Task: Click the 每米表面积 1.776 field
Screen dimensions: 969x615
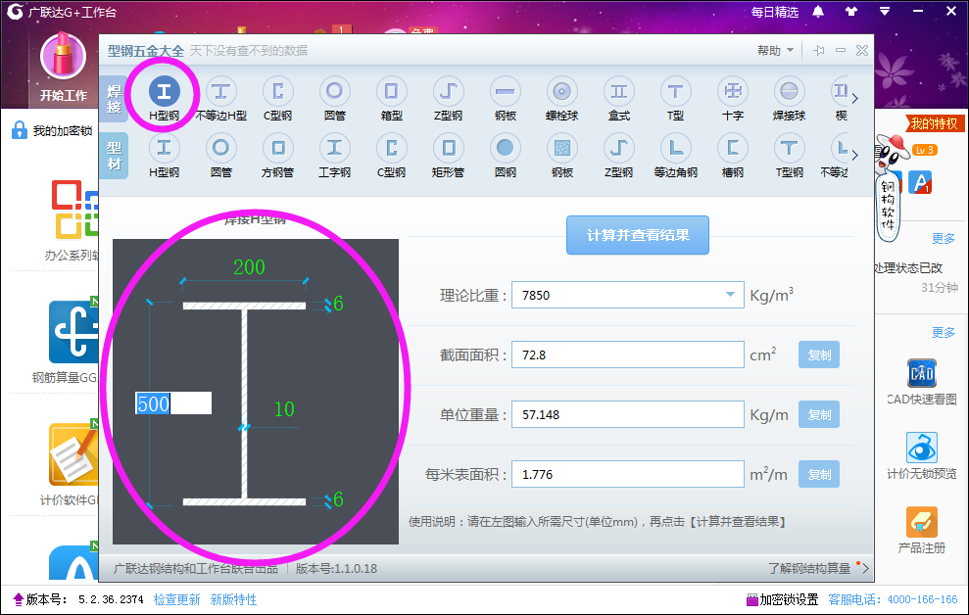Action: pyautogui.click(x=627, y=474)
